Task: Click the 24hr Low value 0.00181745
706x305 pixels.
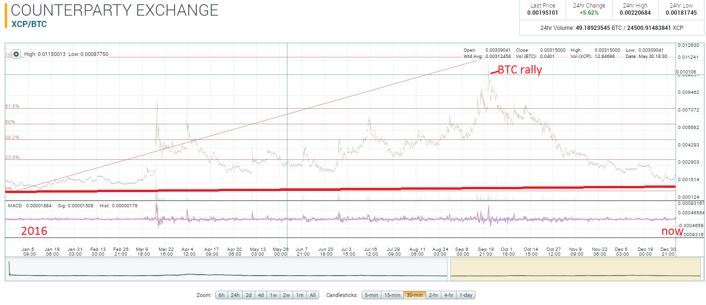Action: [x=681, y=13]
